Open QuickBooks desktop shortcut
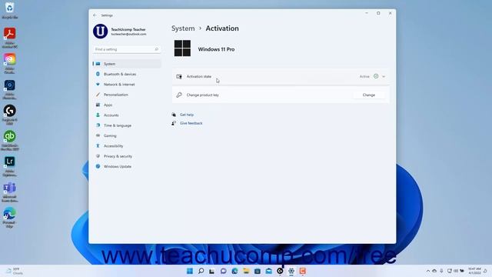 (x=10, y=140)
